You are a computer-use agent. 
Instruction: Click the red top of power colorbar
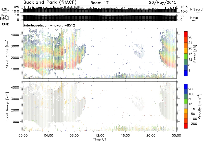(186, 34)
